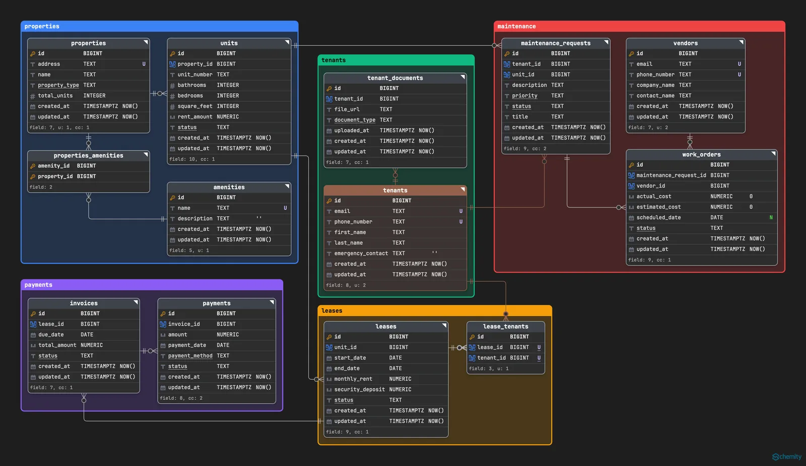This screenshot has width=806, height=466.
Task: Select the description row in amenities
Action: 229,219
